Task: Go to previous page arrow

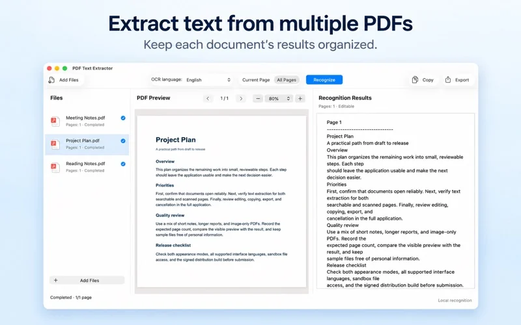Action: click(208, 99)
